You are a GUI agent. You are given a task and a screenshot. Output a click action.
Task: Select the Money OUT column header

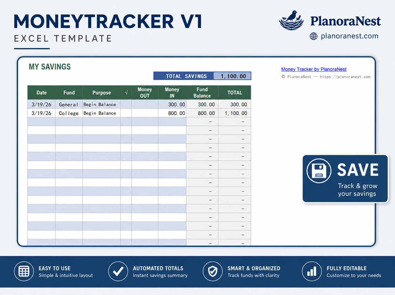point(145,93)
